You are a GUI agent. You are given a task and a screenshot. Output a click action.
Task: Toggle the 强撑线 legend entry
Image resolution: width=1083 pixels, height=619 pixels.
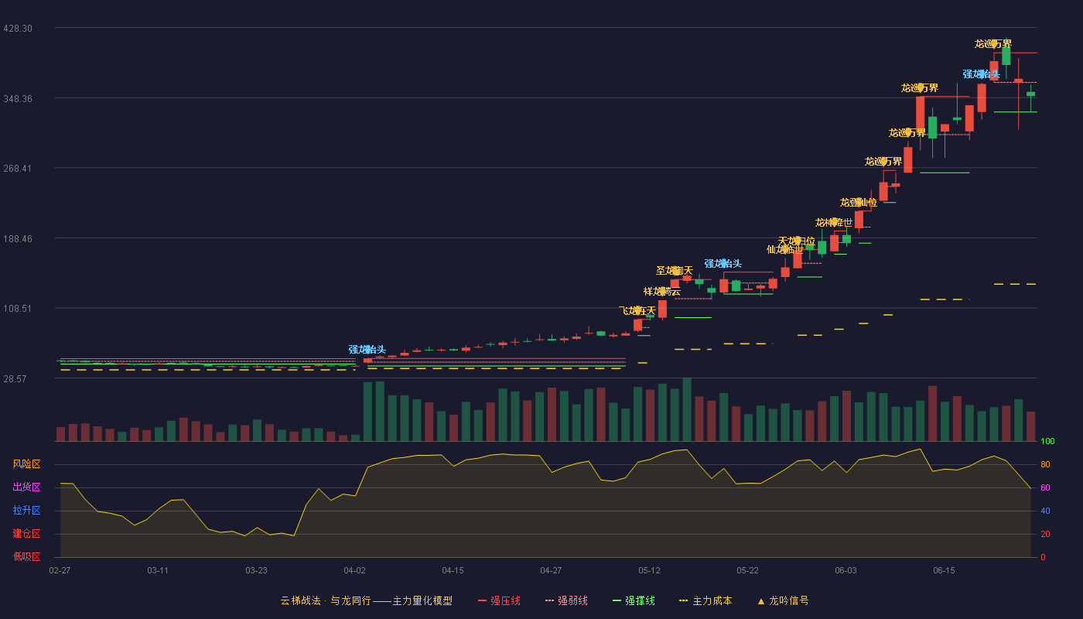(x=634, y=600)
